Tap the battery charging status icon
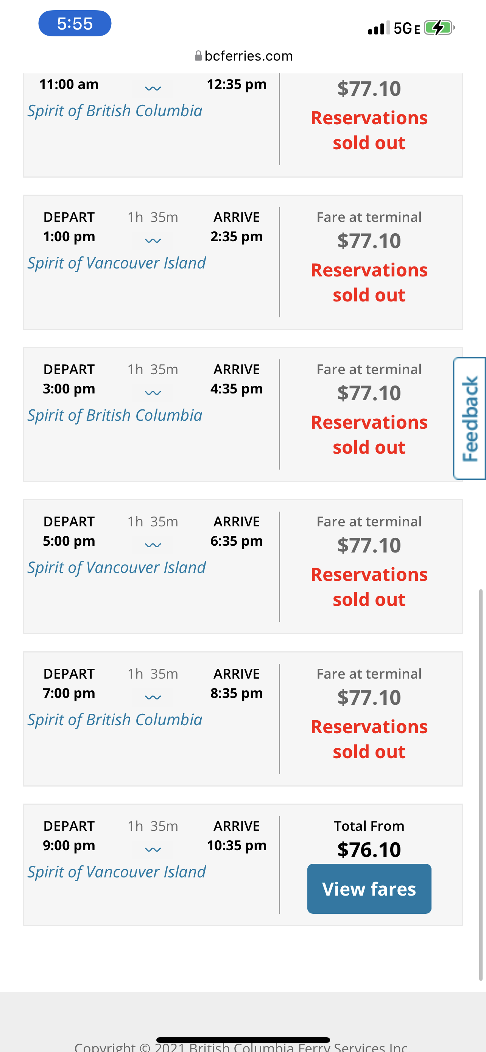Image resolution: width=486 pixels, height=1052 pixels. click(x=439, y=28)
